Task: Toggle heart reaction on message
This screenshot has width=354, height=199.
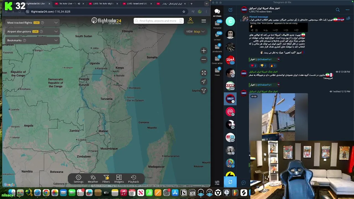Action: [x=253, y=66]
